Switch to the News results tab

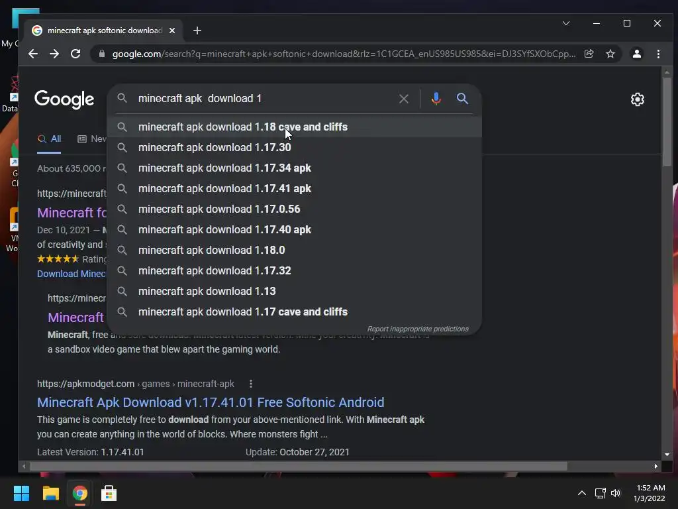(92, 139)
